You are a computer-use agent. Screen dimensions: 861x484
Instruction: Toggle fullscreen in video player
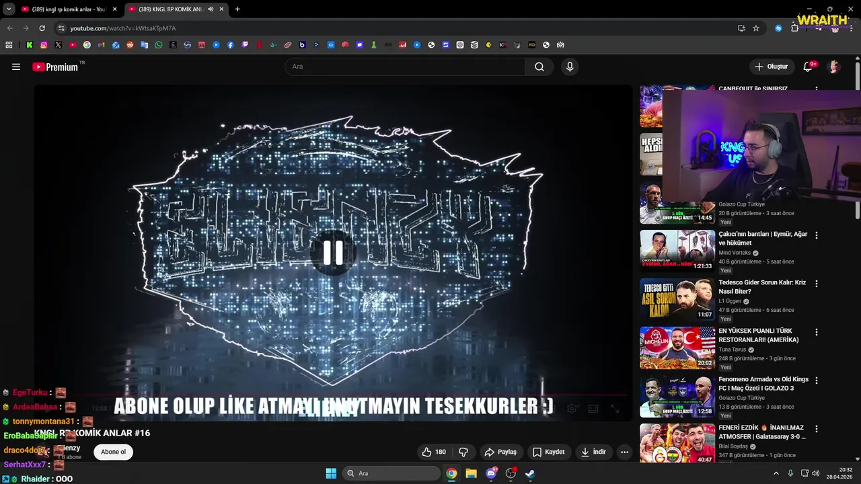click(615, 408)
